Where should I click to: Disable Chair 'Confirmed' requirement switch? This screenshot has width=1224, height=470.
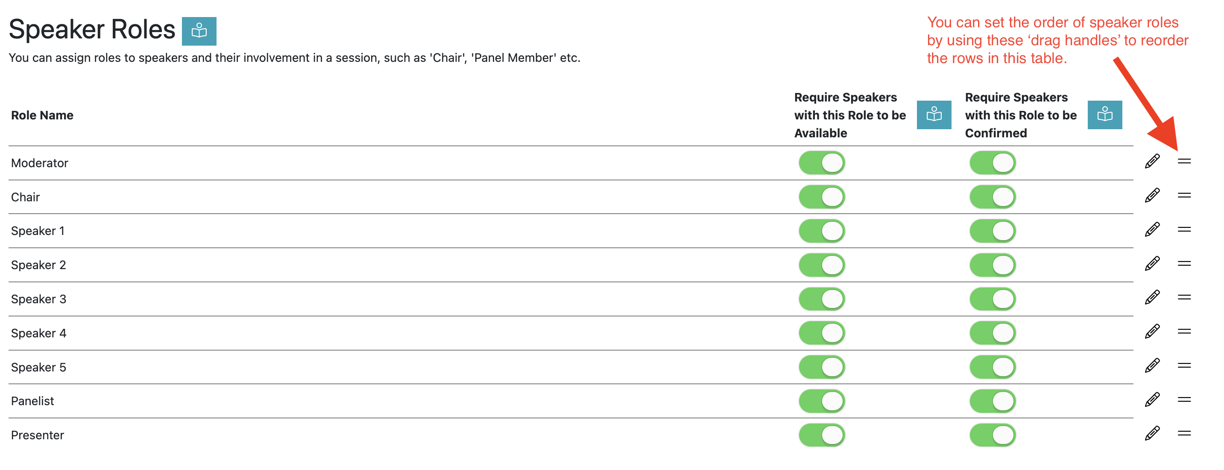[992, 197]
